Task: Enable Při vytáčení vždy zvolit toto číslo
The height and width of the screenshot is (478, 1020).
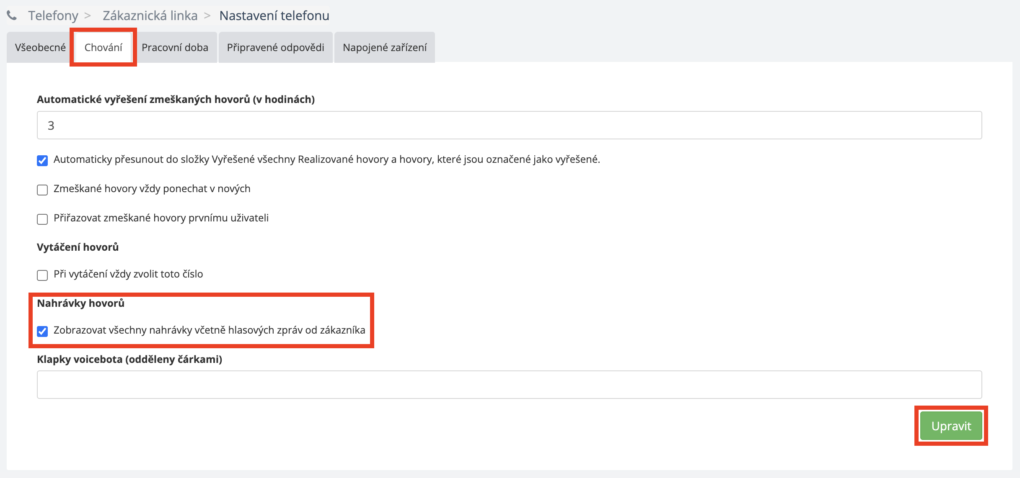Action: pyautogui.click(x=42, y=275)
